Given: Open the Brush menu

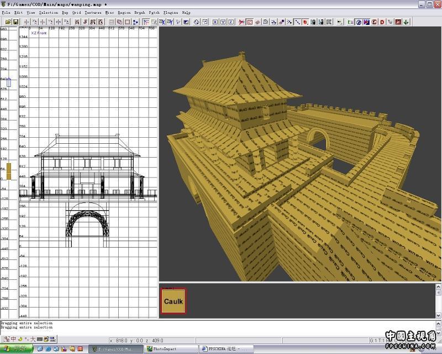Looking at the screenshot, I should pos(139,12).
